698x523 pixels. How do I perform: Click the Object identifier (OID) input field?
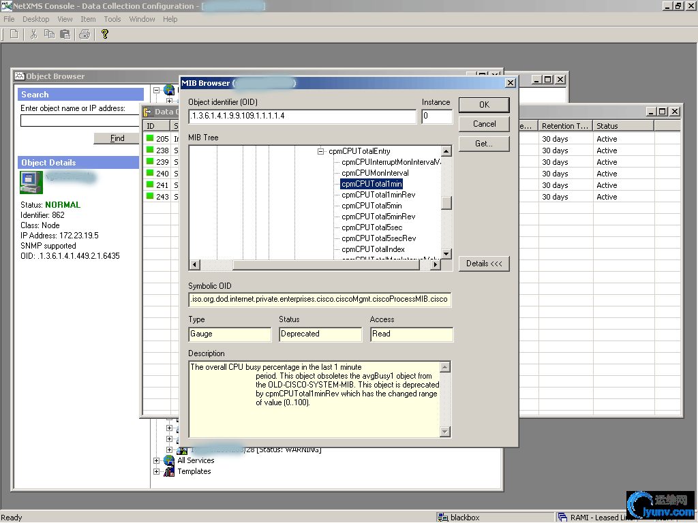[302, 116]
